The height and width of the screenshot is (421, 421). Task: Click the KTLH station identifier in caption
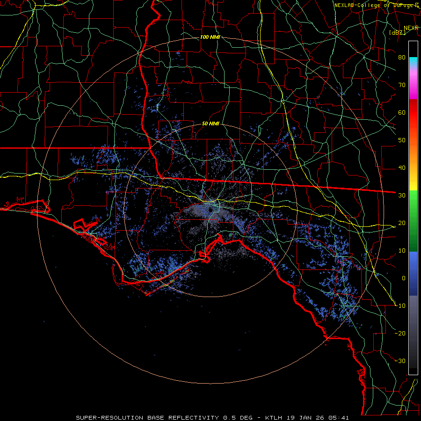[274, 418]
